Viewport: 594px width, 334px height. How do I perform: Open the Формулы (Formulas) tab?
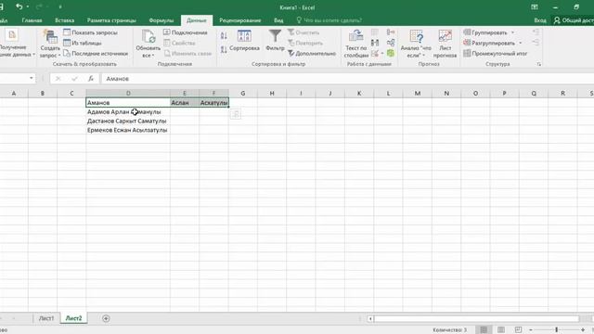pyautogui.click(x=161, y=20)
